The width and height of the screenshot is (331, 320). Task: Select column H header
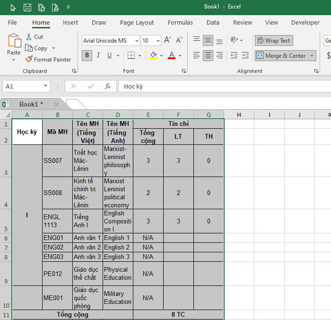[x=239, y=115]
